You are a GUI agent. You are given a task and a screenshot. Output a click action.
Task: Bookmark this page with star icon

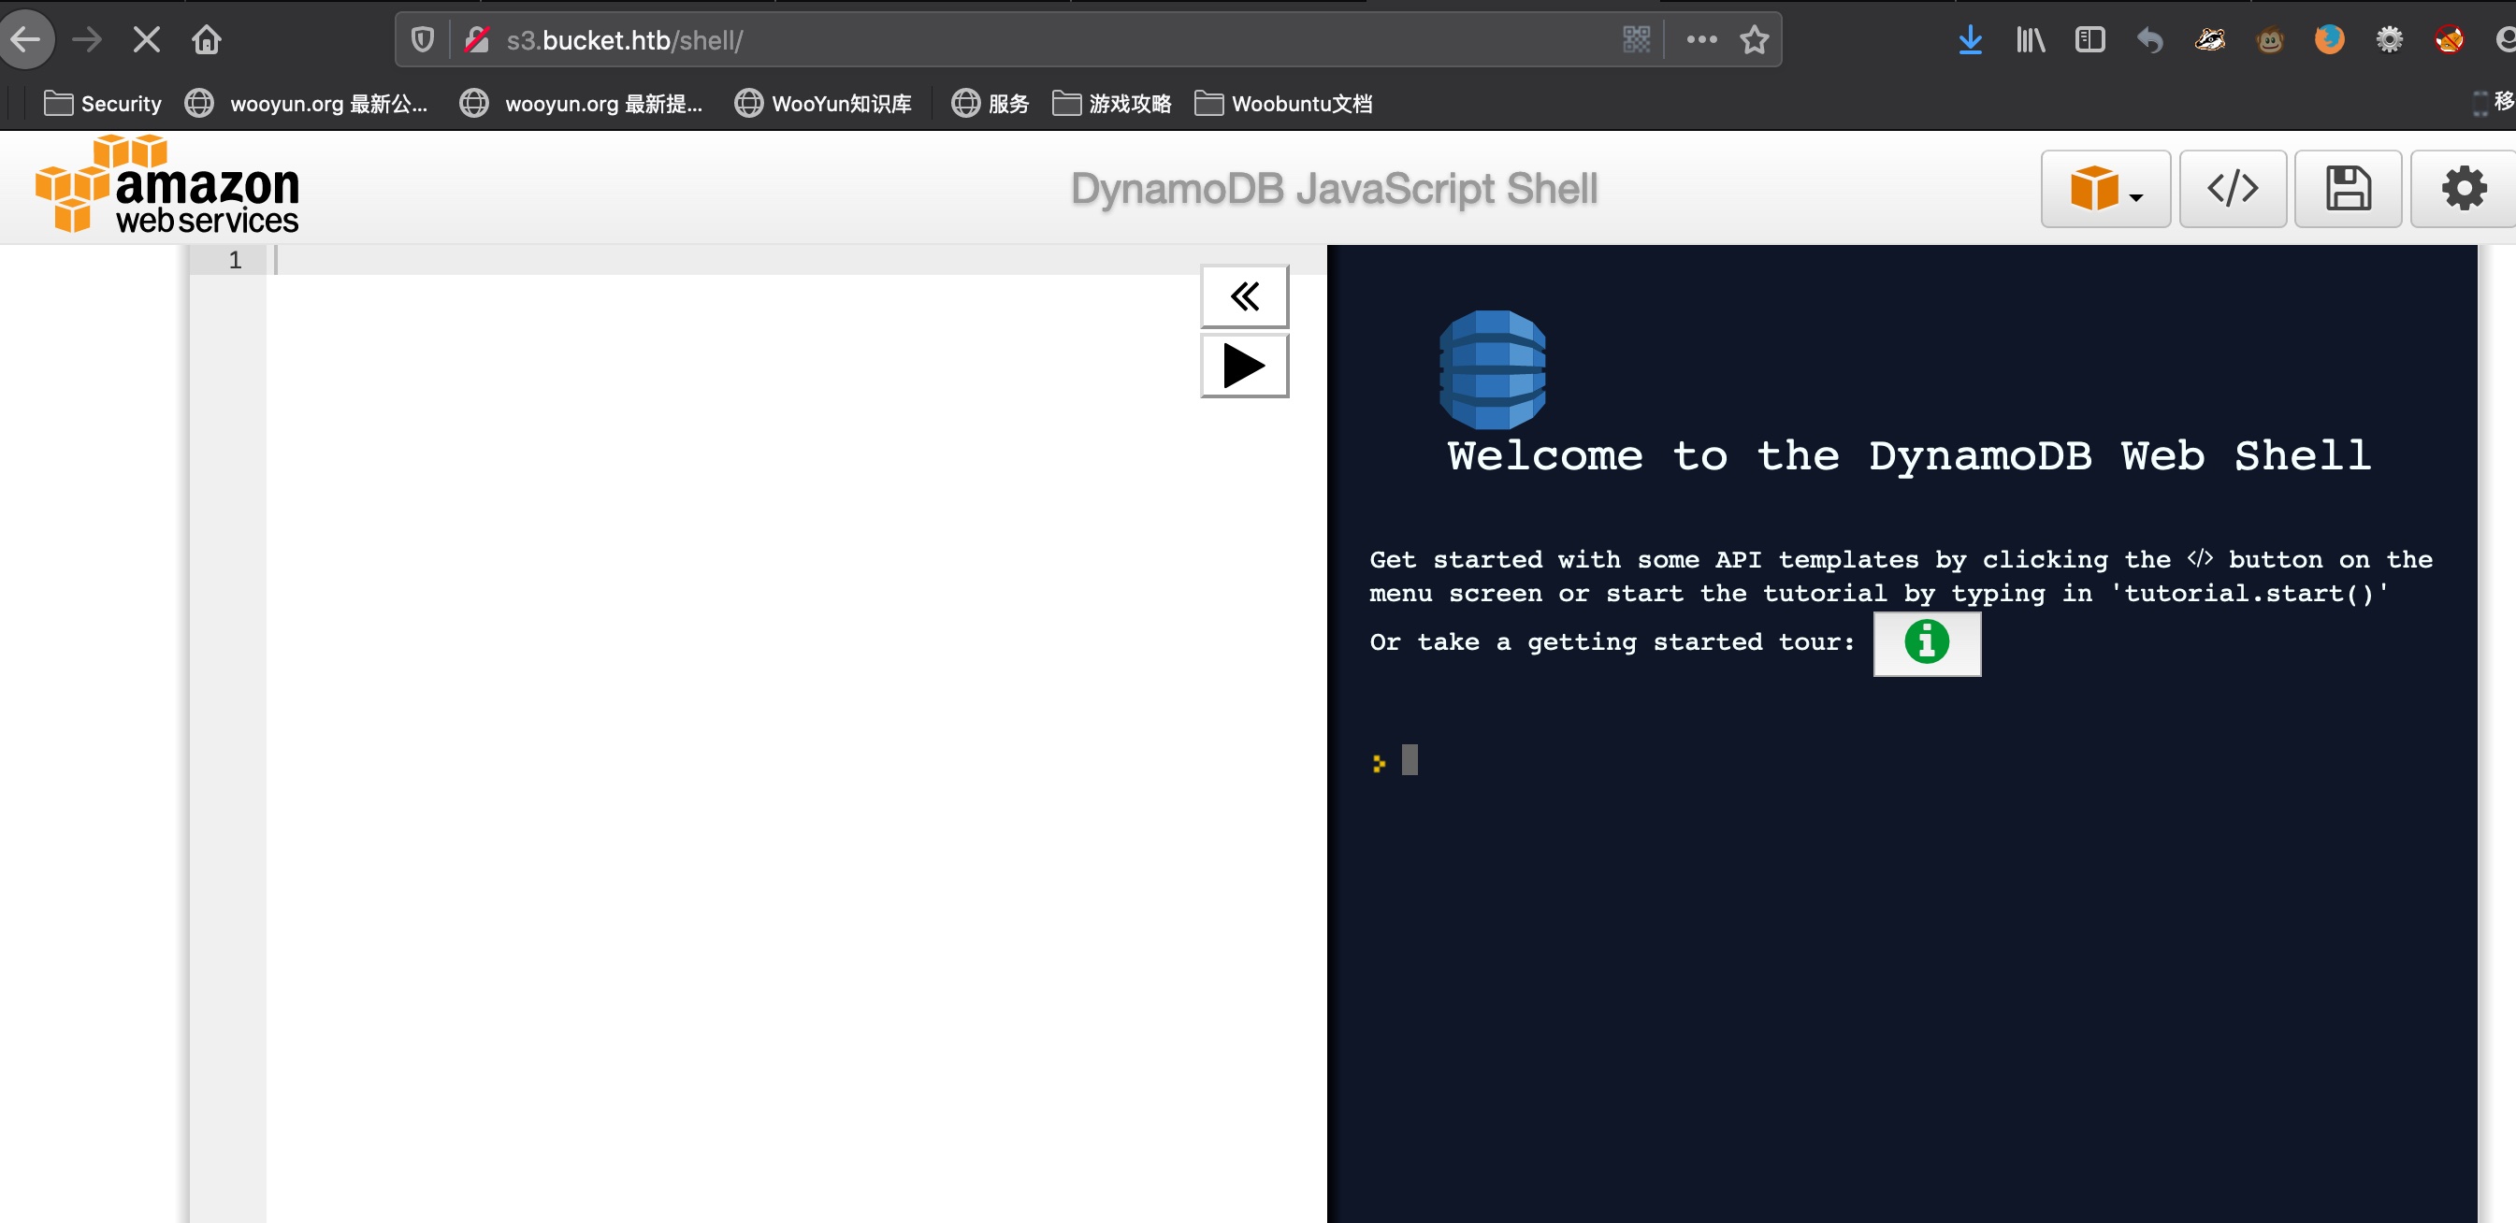1754,40
